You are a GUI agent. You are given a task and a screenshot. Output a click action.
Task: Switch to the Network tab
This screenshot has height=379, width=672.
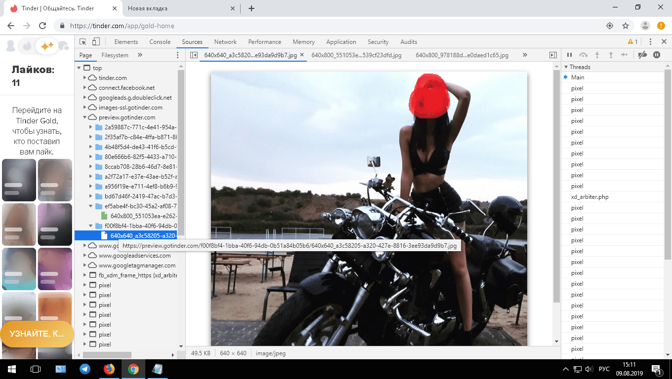(x=225, y=42)
